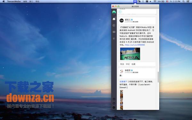Viewport: 192px width, 120px height.
Task: Click the first post author's name
Action: [x=128, y=20]
